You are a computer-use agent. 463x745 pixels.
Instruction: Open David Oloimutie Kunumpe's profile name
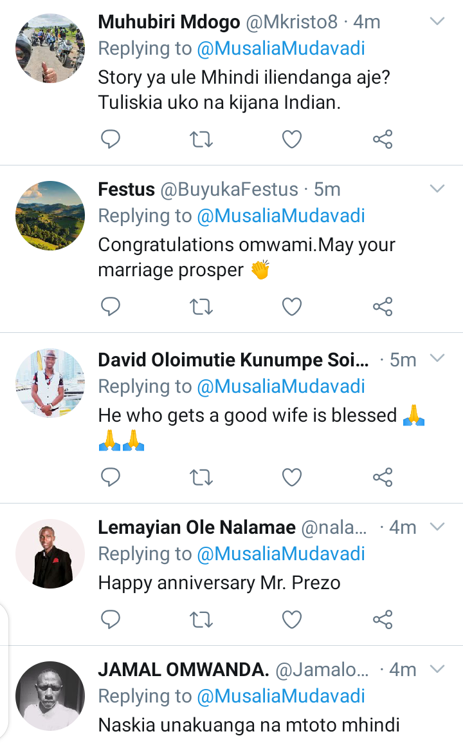point(233,360)
